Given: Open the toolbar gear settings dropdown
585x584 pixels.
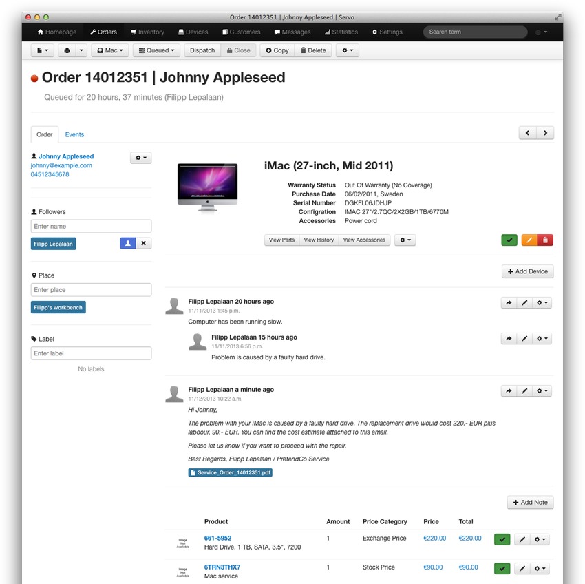Looking at the screenshot, I should (348, 50).
